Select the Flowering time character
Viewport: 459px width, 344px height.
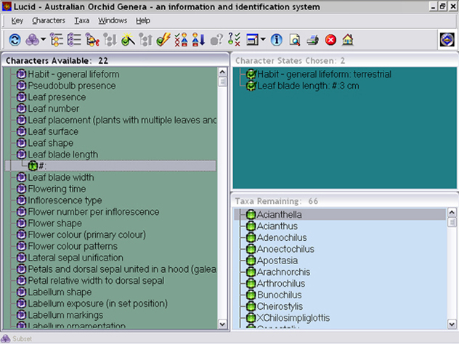(57, 189)
